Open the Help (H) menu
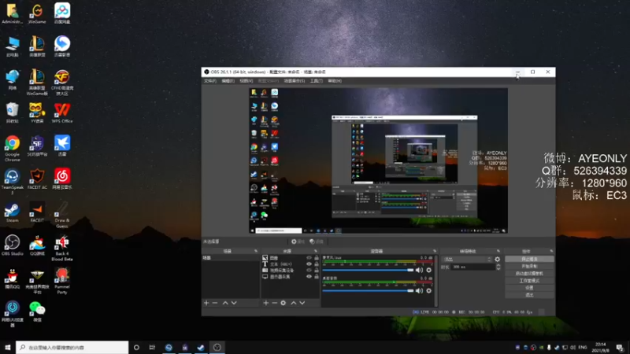 pyautogui.click(x=335, y=81)
